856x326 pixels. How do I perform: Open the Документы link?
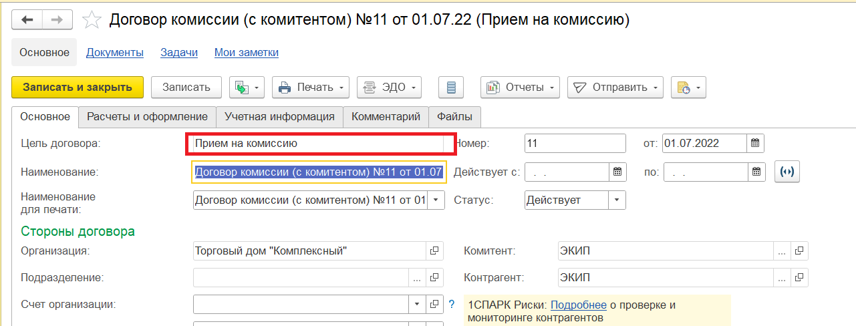[115, 52]
